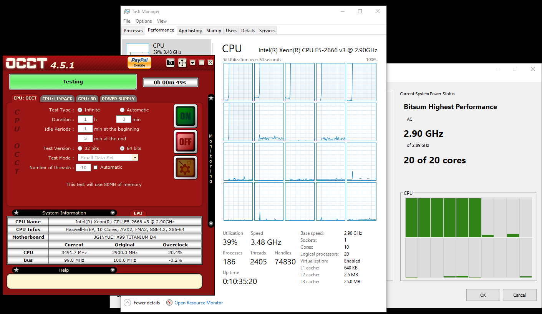542x314 pixels.
Task: Click the 20 of 20 cores text
Action: pos(435,160)
